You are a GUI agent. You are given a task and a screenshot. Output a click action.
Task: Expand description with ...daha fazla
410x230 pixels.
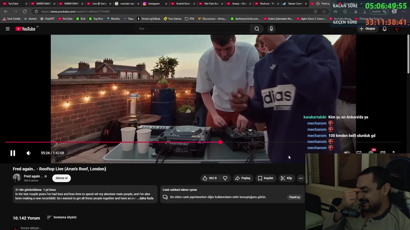tap(145, 198)
